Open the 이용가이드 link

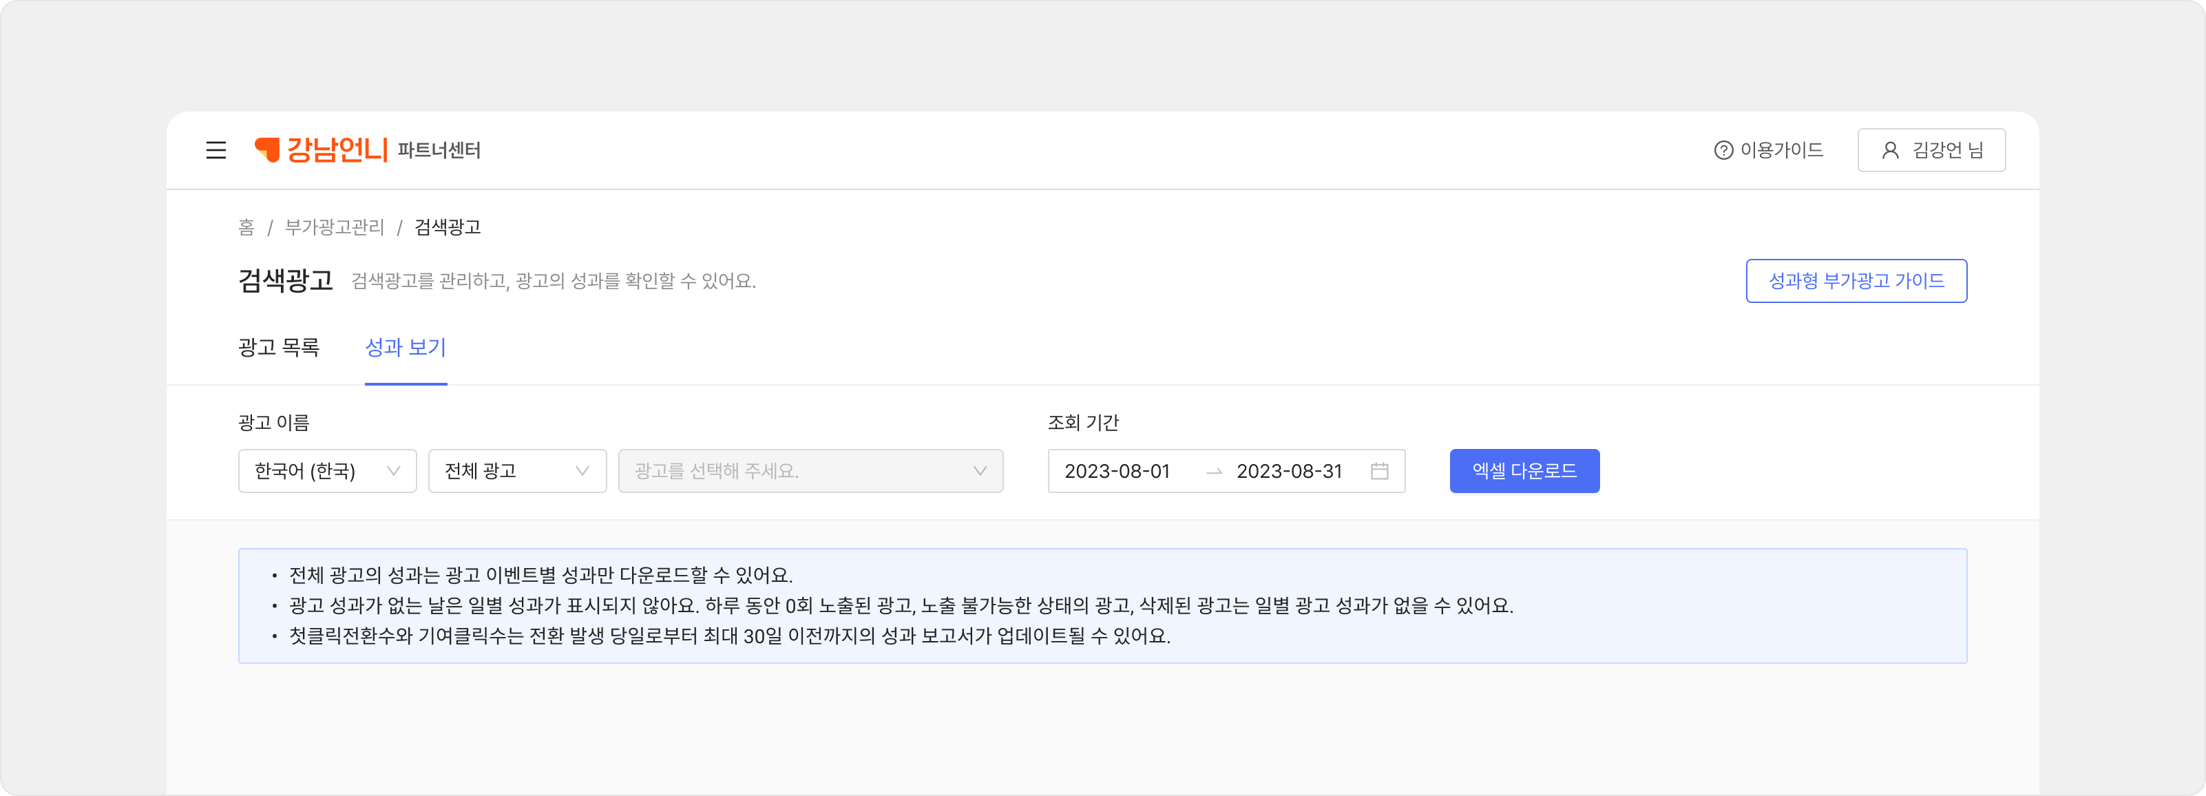click(x=1768, y=150)
